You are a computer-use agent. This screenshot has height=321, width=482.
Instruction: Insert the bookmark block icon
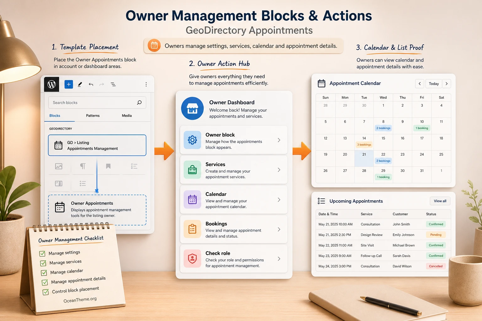[108, 166]
